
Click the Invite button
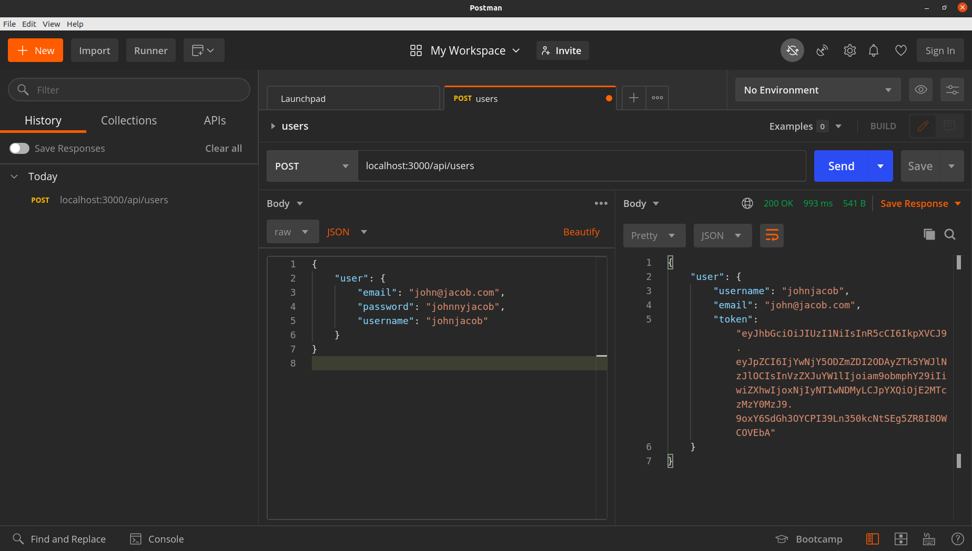click(562, 50)
